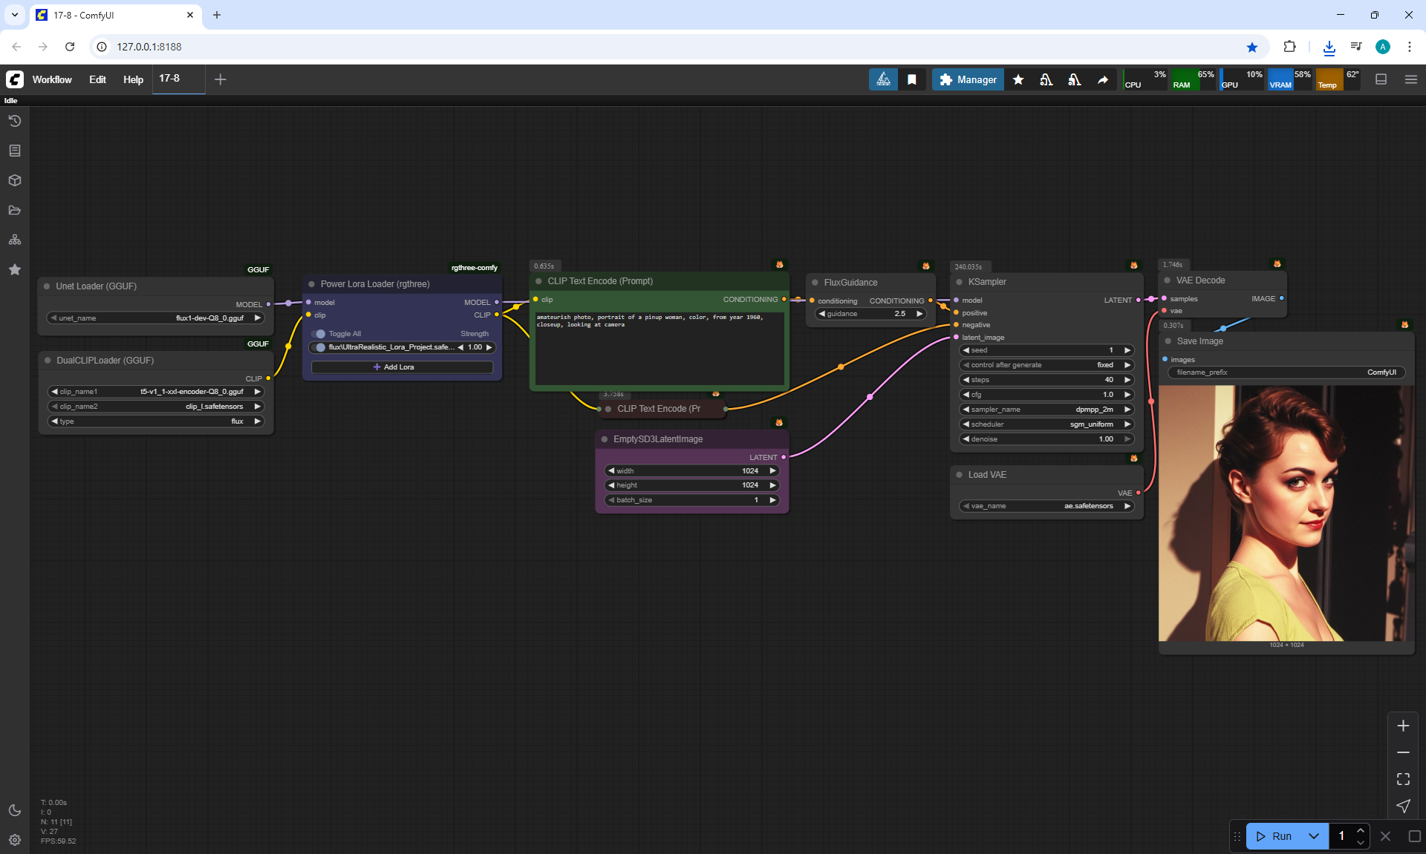Click the bookmark icon in top toolbar
The image size is (1426, 854).
pos(912,79)
